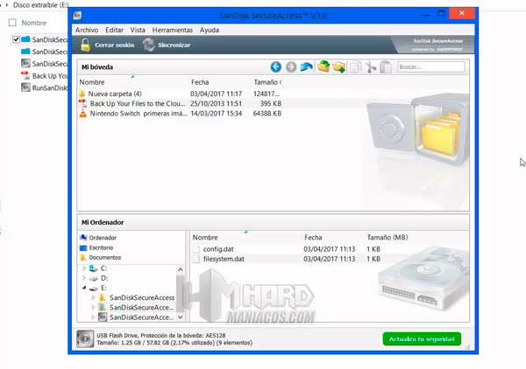The height and width of the screenshot is (369, 526).
Task: Open the Editar menu
Action: [x=114, y=30]
